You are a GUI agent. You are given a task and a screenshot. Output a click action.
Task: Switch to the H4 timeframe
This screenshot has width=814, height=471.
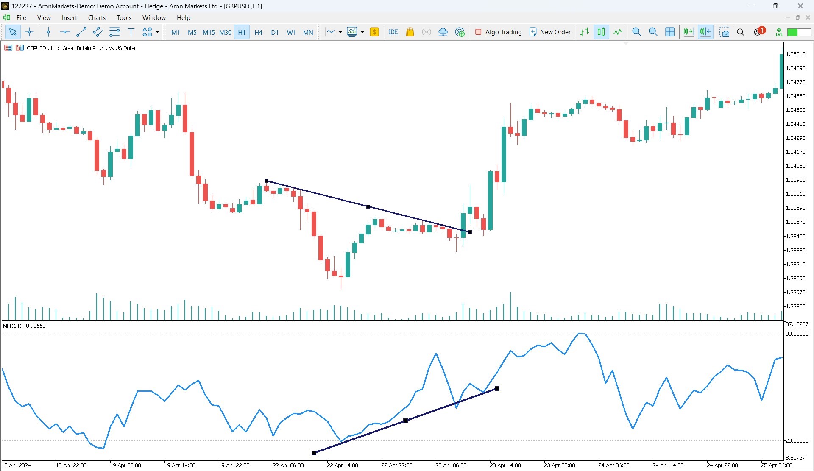coord(258,32)
